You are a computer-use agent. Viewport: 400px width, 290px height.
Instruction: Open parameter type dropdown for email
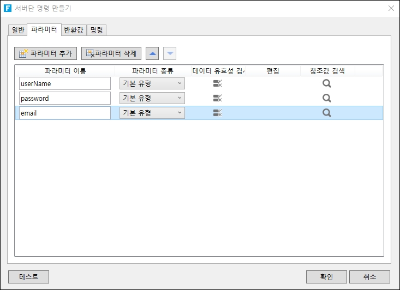[152, 113]
